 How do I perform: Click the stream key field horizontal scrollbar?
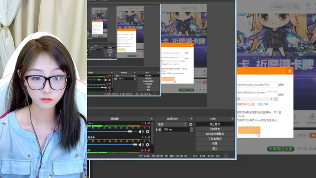(x=255, y=99)
